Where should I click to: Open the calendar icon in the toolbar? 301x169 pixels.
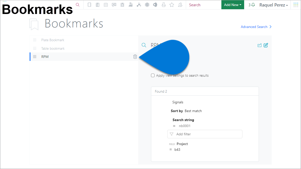click(x=106, y=5)
